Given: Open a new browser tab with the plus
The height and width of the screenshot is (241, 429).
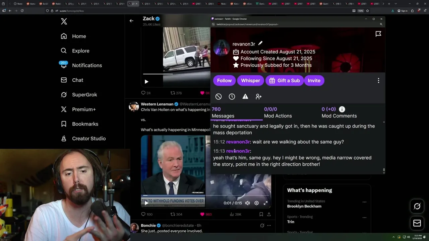Looking at the screenshot, I should (x=389, y=4).
